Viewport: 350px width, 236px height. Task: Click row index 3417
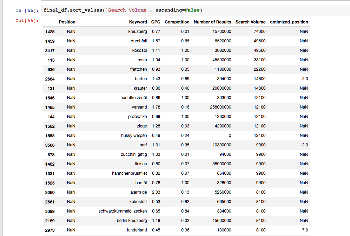pos(50,50)
